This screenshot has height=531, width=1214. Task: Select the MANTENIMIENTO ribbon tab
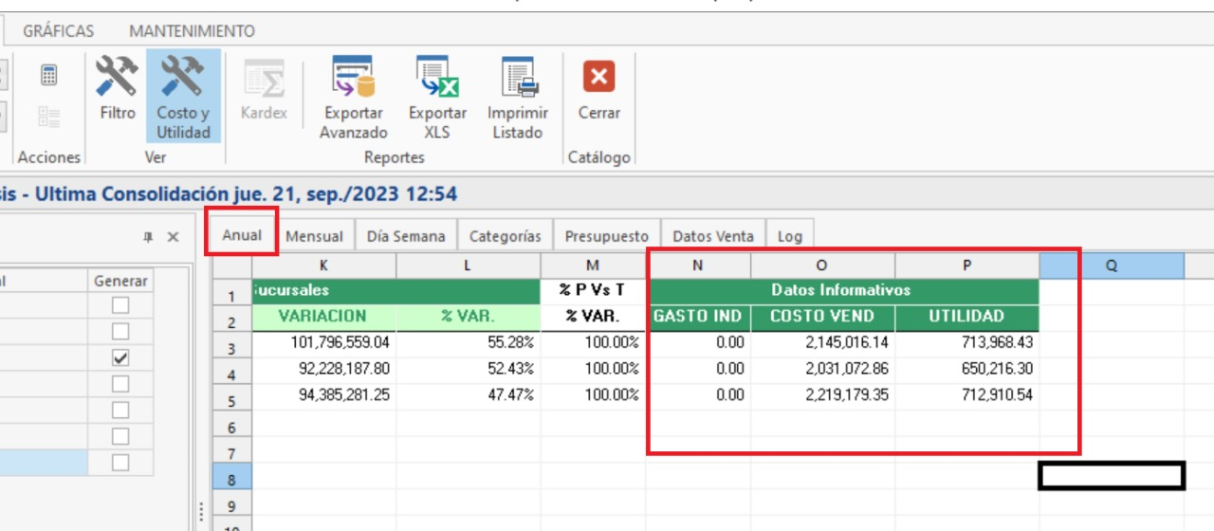tap(192, 31)
